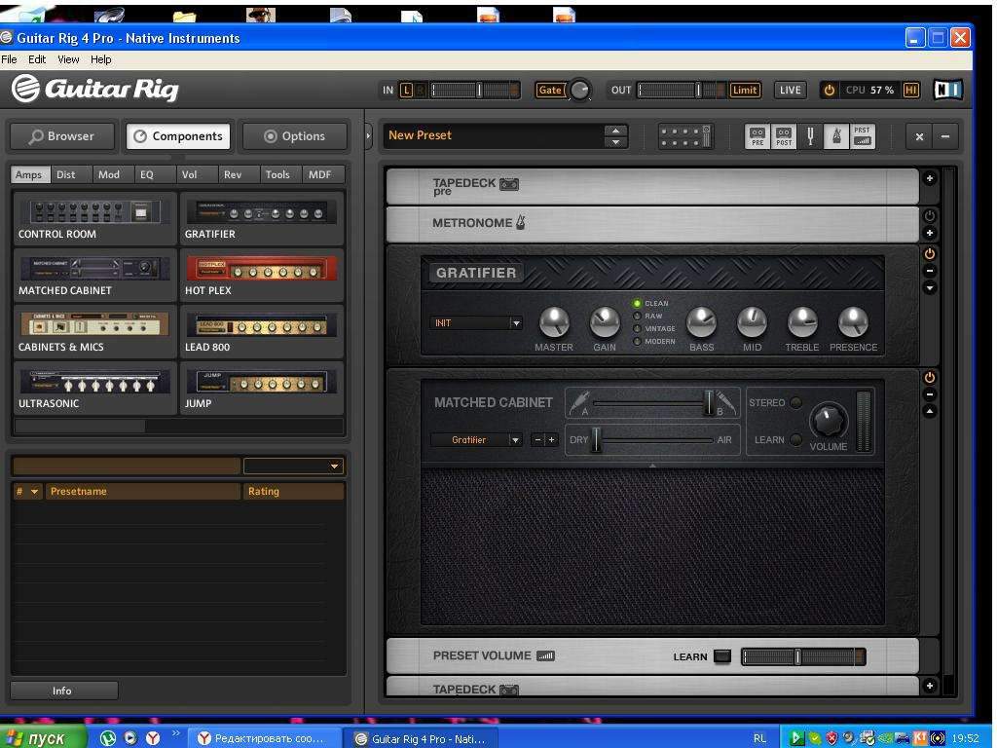Switch to the Dist components tab
This screenshot has height=748, width=997.
(66, 175)
